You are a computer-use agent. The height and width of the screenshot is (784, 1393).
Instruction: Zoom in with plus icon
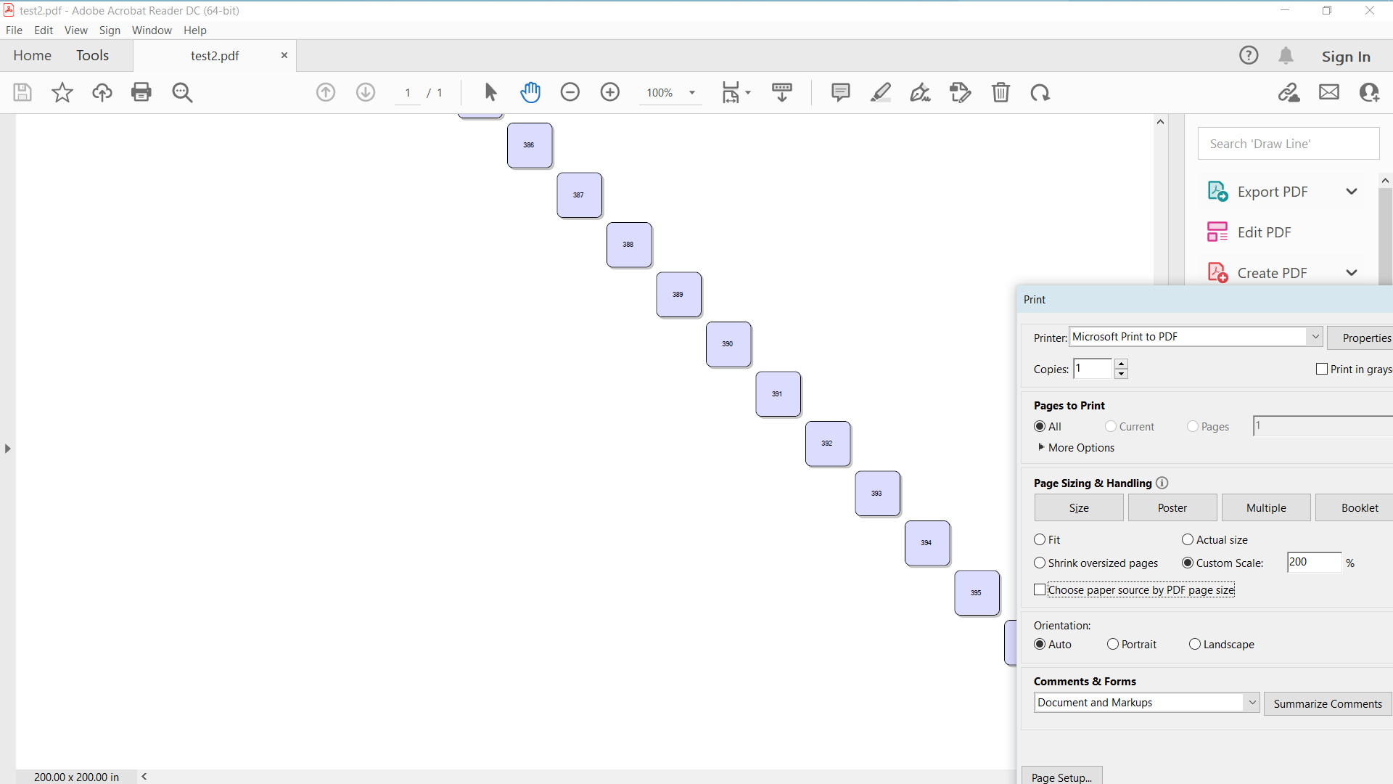[610, 92]
